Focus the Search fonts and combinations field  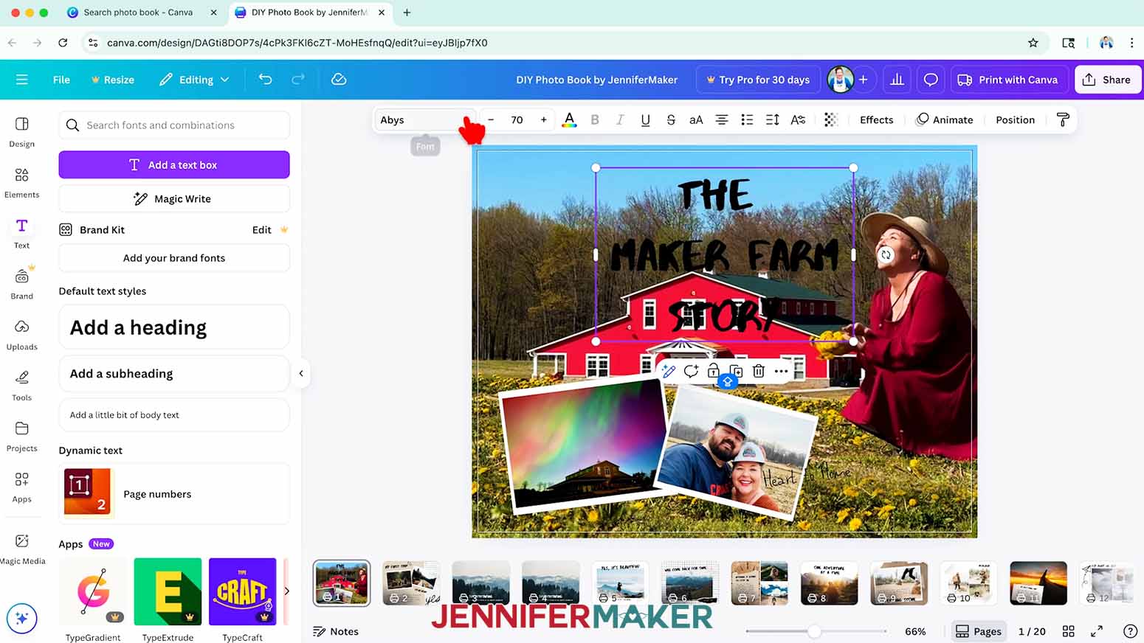[x=174, y=125]
